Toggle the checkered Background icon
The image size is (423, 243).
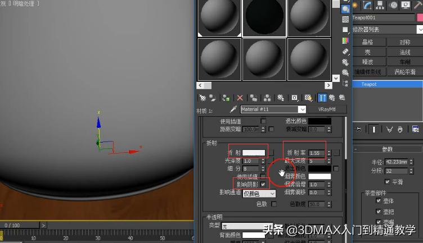[x=345, y=20]
